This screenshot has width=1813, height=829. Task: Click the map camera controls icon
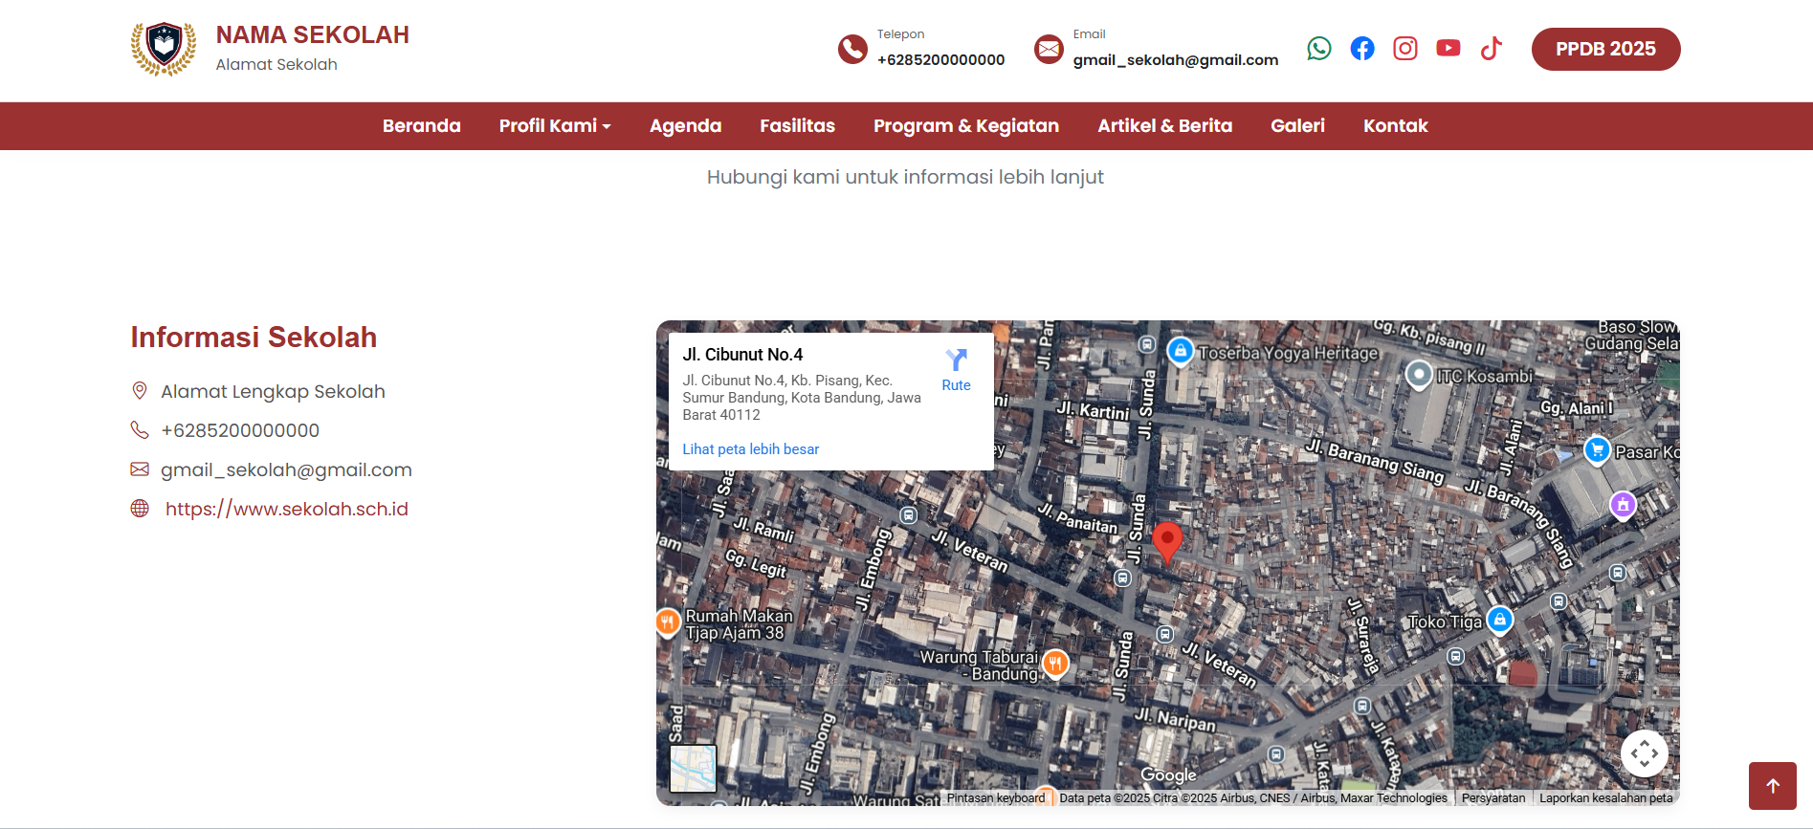click(x=1644, y=753)
